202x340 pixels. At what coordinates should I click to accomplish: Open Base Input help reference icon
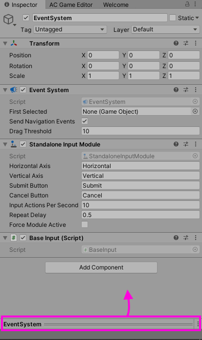tap(176, 238)
